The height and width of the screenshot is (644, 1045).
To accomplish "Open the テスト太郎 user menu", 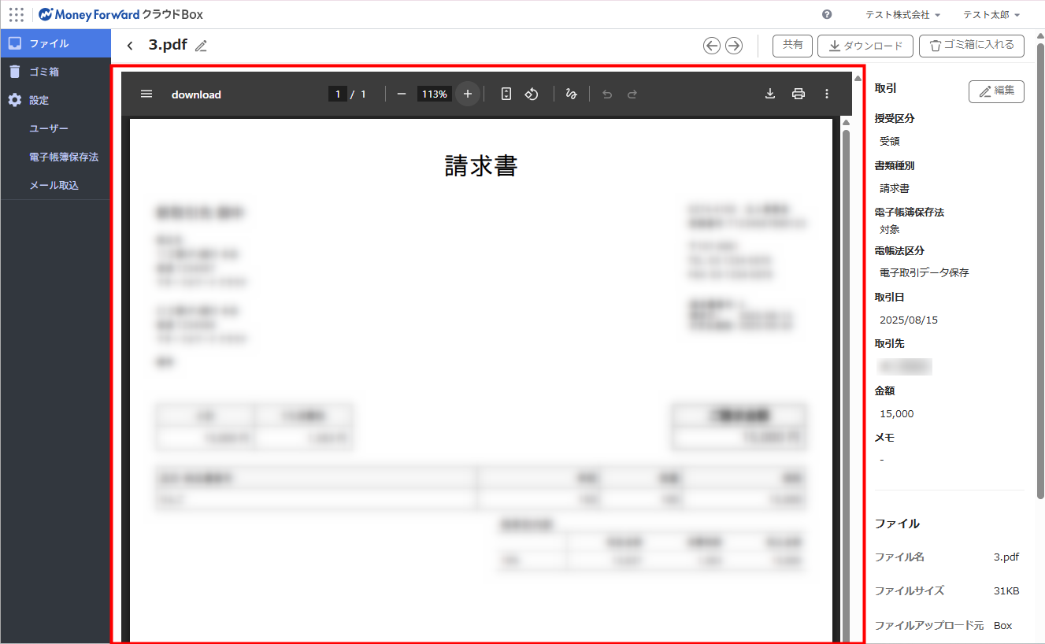I will (x=991, y=15).
